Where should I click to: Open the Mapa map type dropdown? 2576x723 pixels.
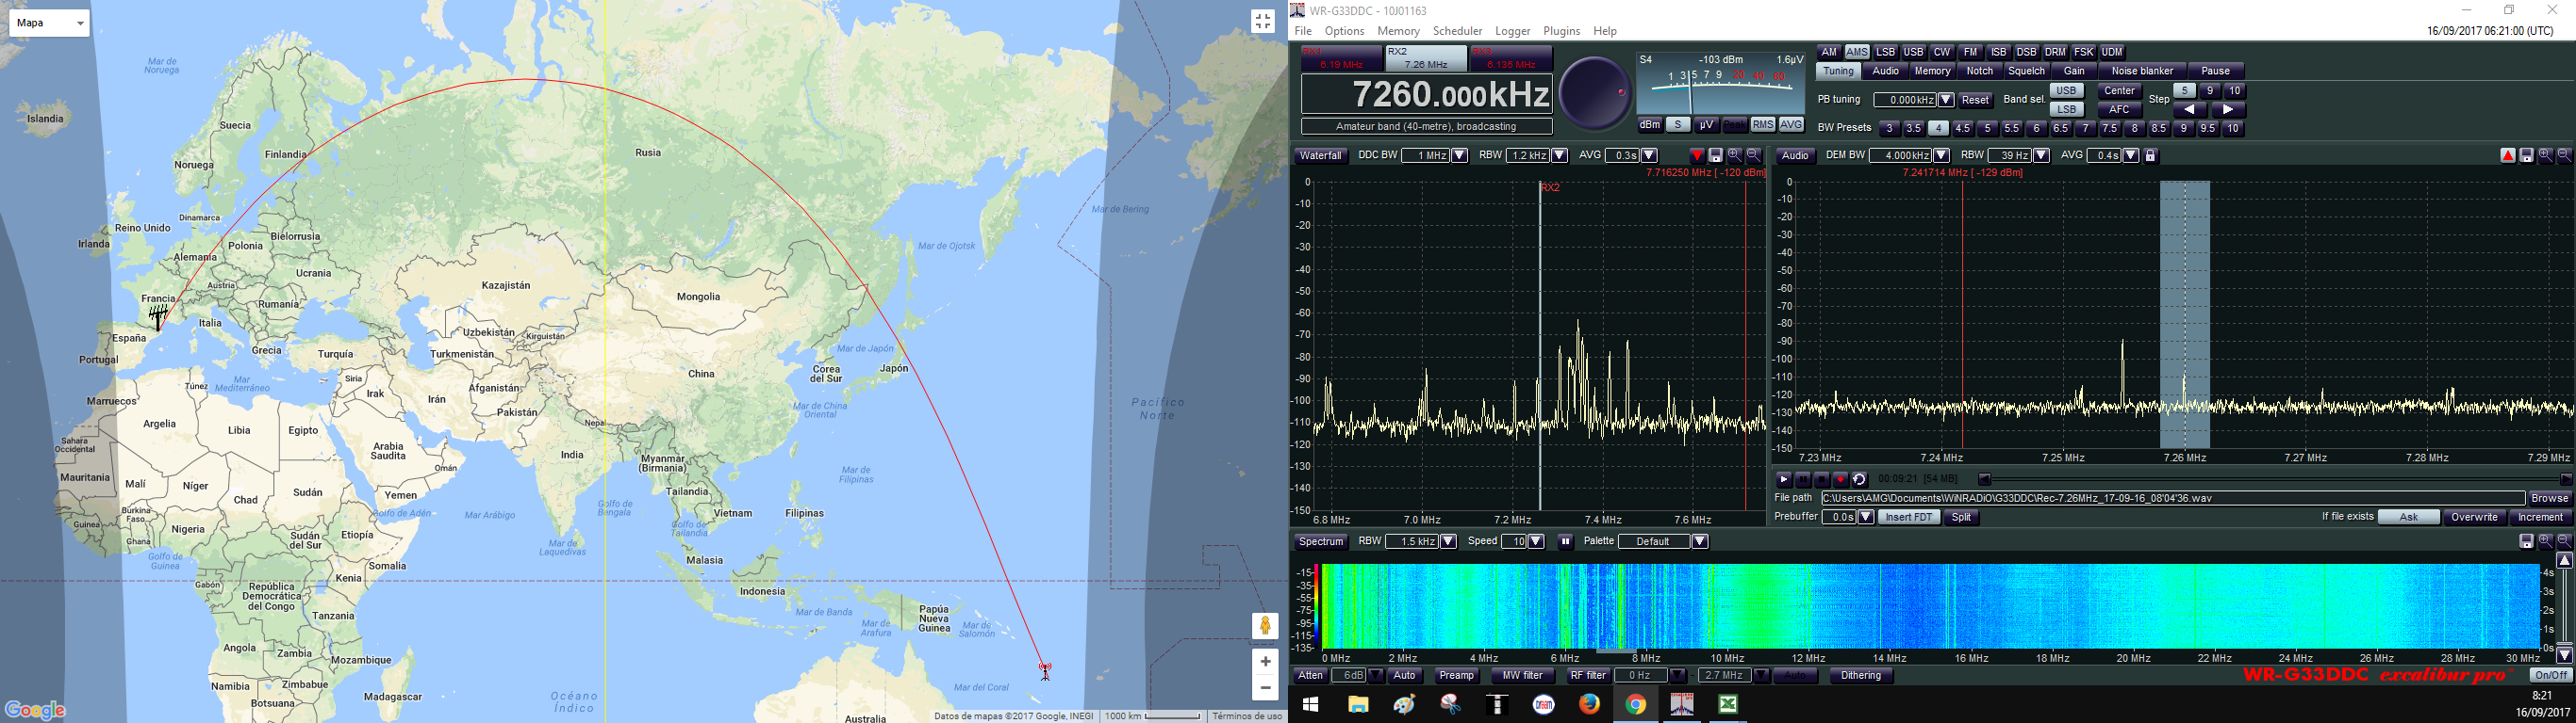(x=49, y=23)
